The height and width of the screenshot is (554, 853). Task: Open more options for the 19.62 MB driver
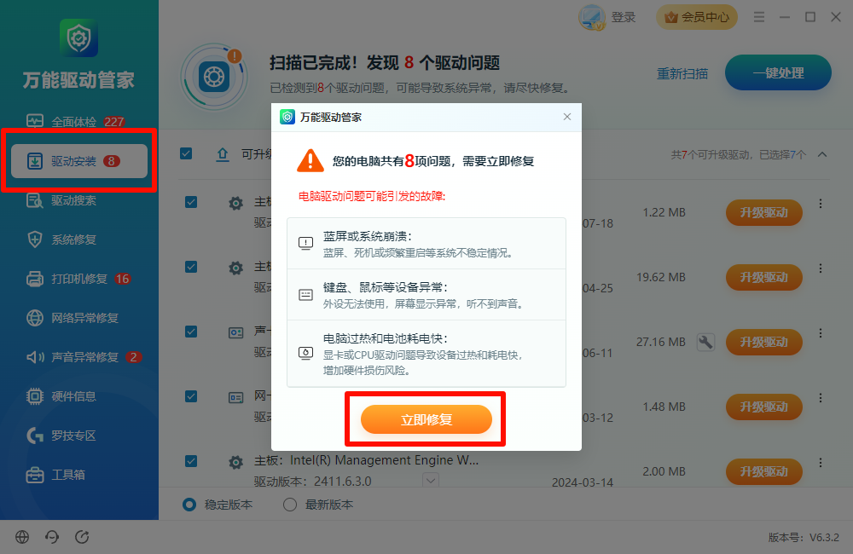click(821, 268)
